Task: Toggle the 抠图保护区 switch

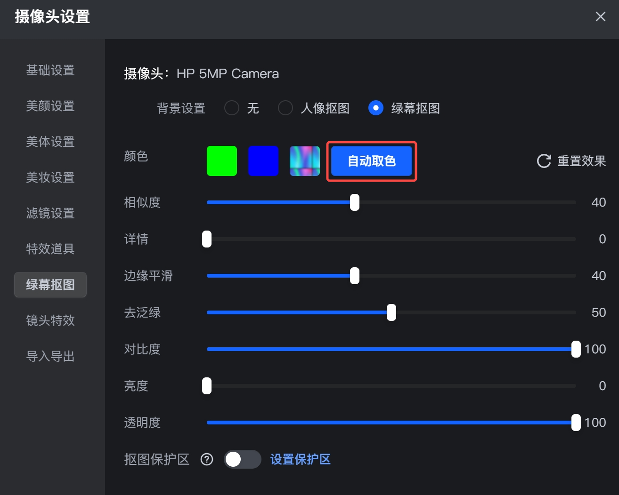Action: (x=242, y=459)
